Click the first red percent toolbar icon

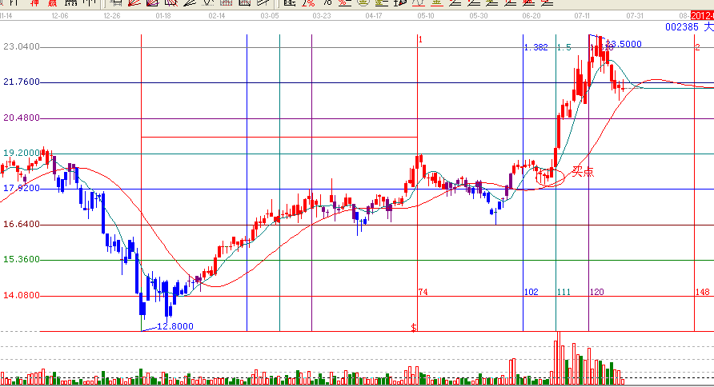click(x=307, y=3)
